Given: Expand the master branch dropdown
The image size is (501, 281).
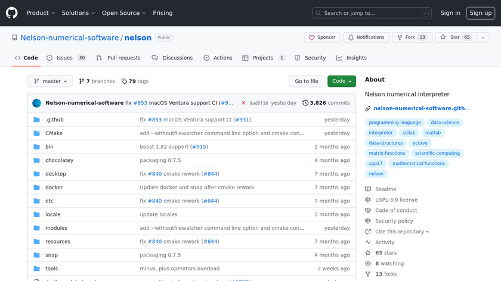Looking at the screenshot, I should click(x=50, y=82).
